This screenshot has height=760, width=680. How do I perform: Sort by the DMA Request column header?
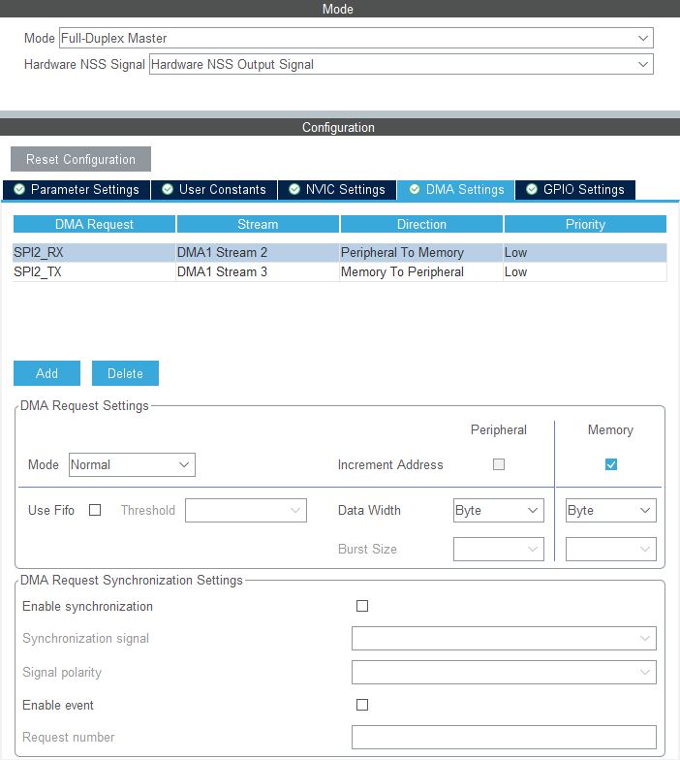95,224
